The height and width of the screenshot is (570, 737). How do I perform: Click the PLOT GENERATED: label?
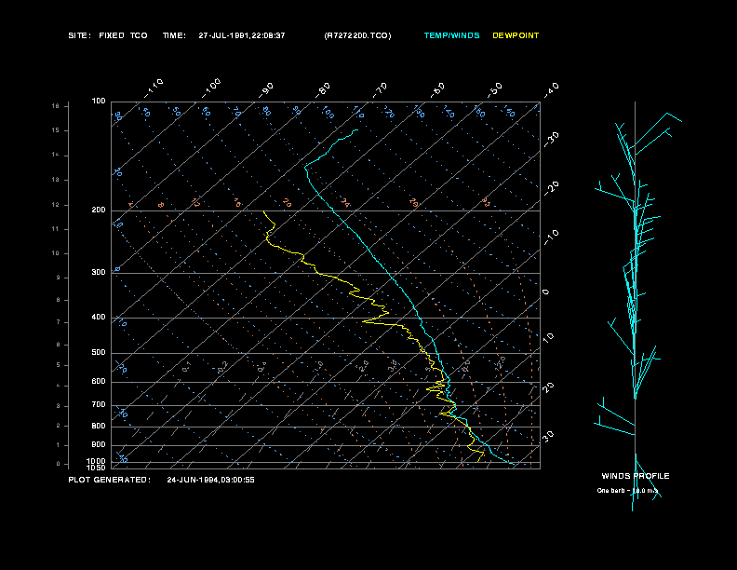pyautogui.click(x=110, y=480)
